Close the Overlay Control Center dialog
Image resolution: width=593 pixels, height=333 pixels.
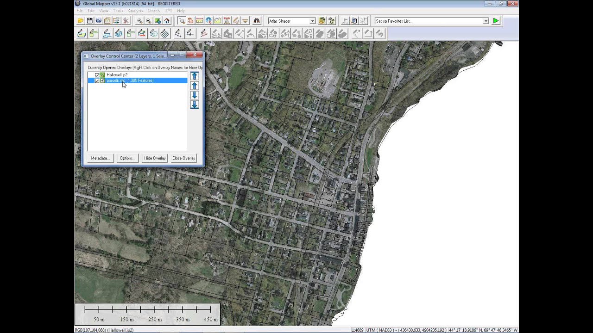196,55
